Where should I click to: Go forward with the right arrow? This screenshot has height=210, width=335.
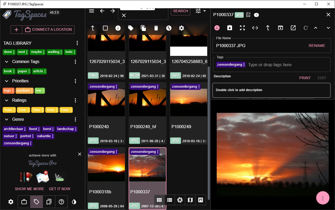coord(113,11)
